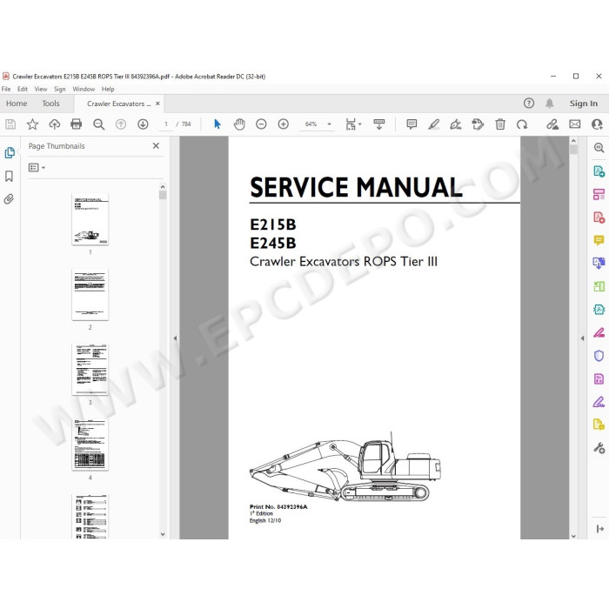Screen dimensions: 609x609
Task: Switch to the Home tab
Action: tap(17, 104)
